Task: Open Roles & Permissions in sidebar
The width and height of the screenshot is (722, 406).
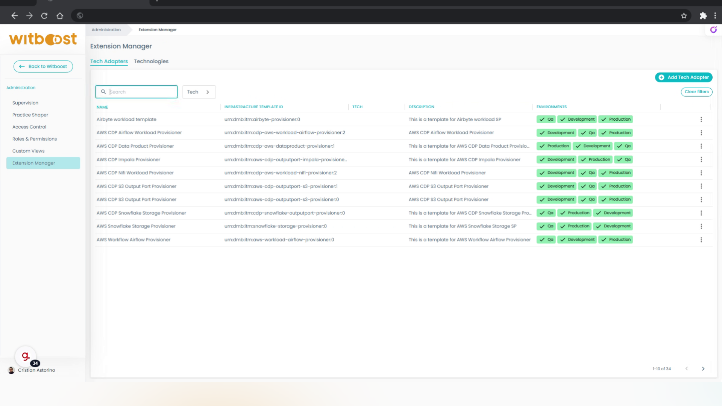Action: pos(35,139)
